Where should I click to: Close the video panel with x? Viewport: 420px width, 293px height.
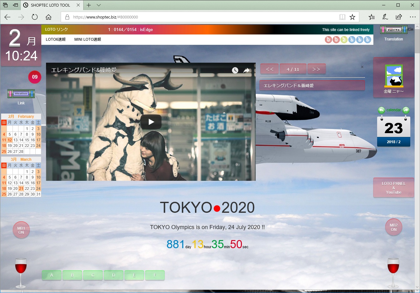(362, 67)
